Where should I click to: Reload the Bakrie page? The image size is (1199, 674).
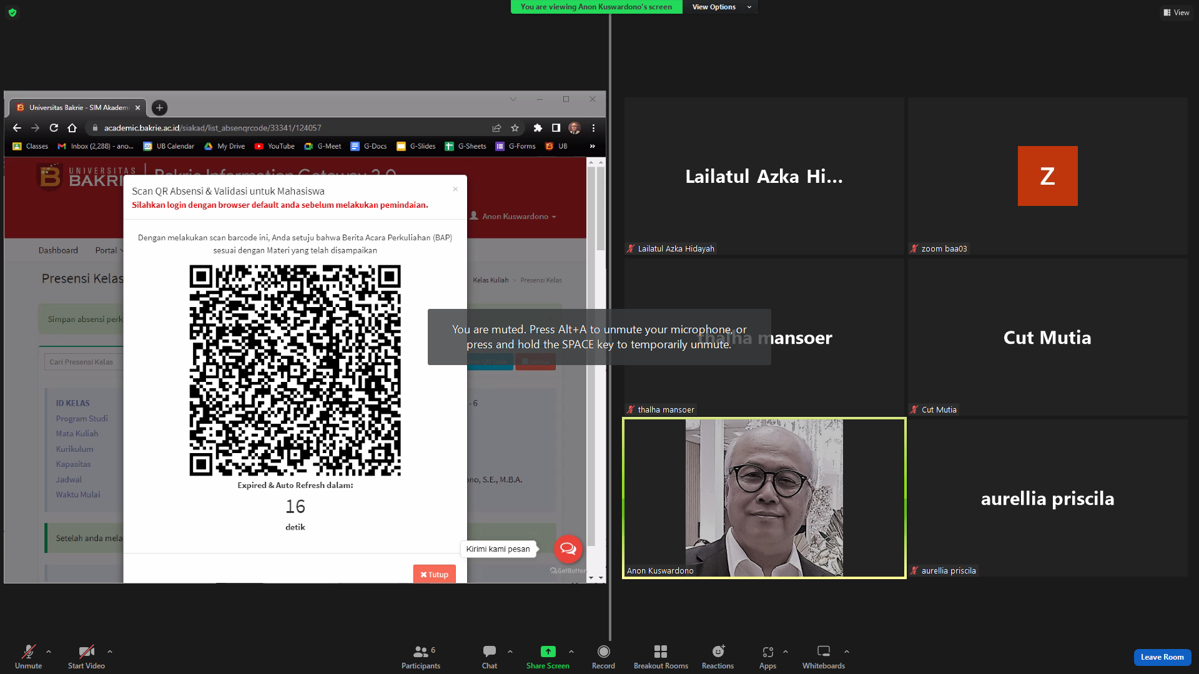tap(54, 128)
